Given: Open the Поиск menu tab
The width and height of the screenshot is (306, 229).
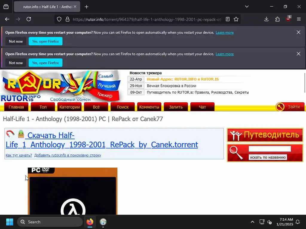Looking at the screenshot, I should coord(123,107).
